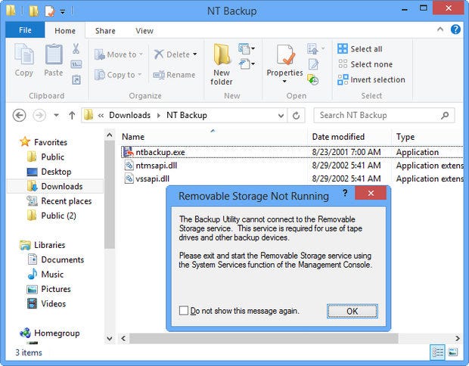Sort by the Name column header

pos(213,137)
